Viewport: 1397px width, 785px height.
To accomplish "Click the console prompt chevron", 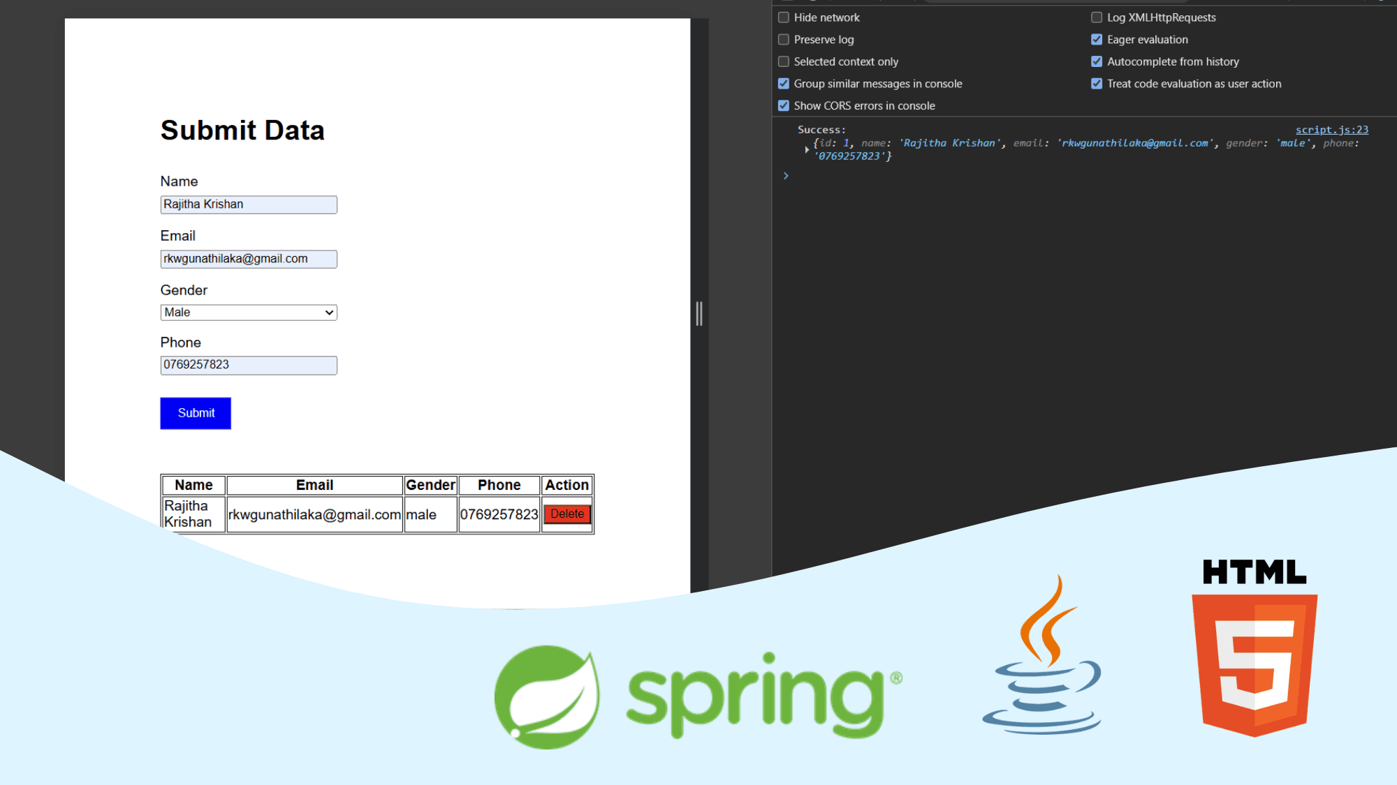I will [786, 176].
